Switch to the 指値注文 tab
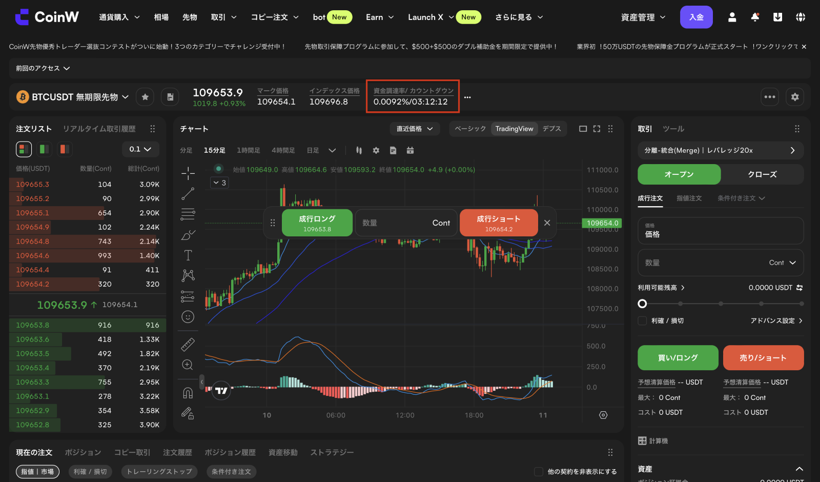The image size is (820, 482). point(689,198)
